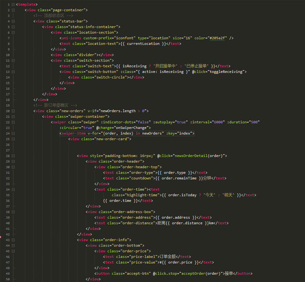Collapse the order-address-box fold on line 38
The image size is (305, 282).
13,212
